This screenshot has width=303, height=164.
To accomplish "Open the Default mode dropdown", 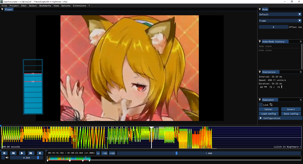I will coord(280,14).
